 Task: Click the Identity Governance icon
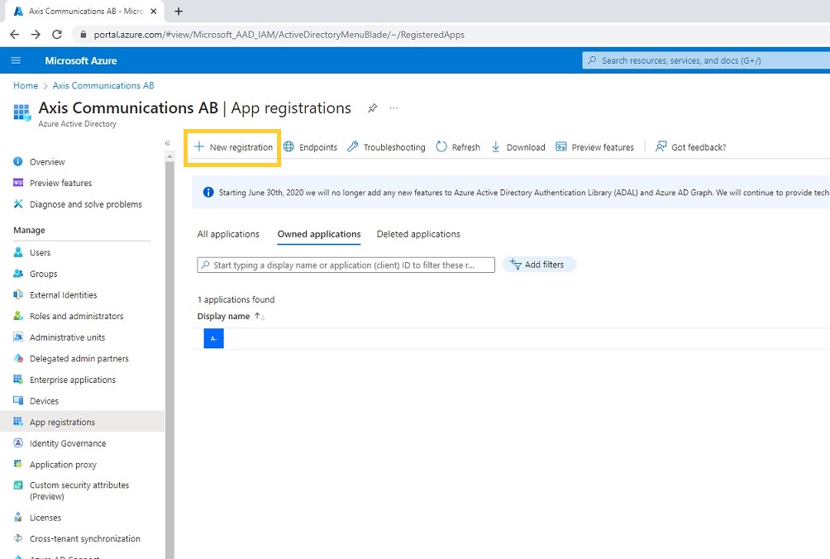(18, 442)
